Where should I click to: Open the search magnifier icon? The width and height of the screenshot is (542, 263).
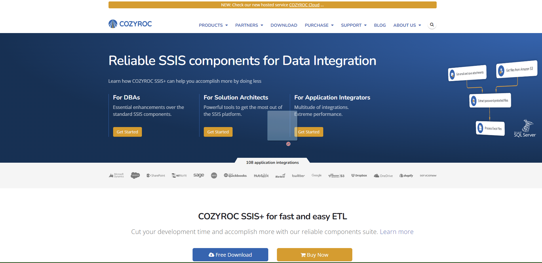click(x=432, y=25)
